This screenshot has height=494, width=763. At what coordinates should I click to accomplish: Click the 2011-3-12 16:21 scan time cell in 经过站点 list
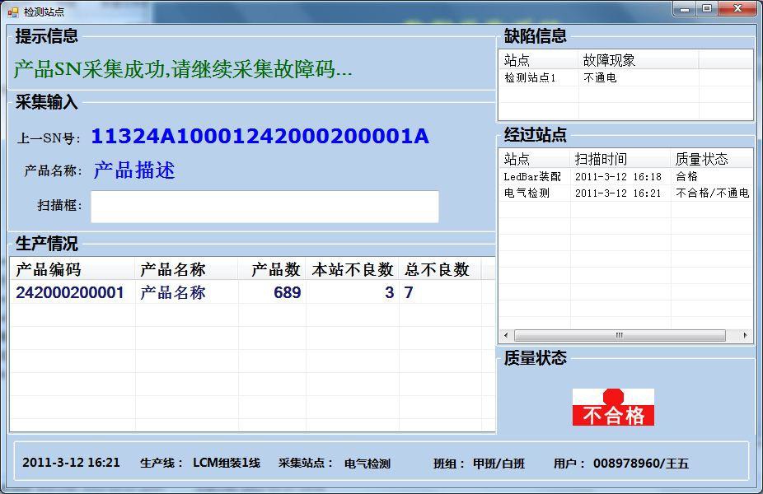pos(618,193)
